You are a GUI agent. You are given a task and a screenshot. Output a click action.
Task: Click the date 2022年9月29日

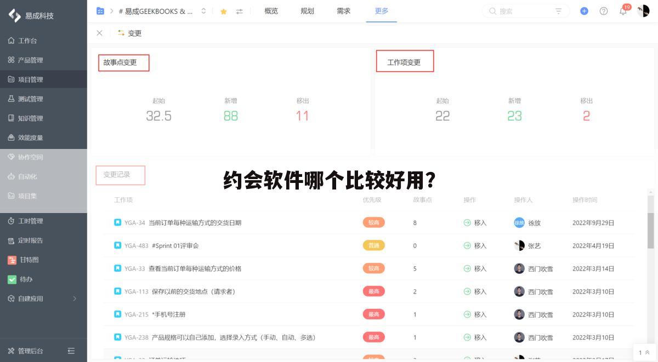(593, 223)
